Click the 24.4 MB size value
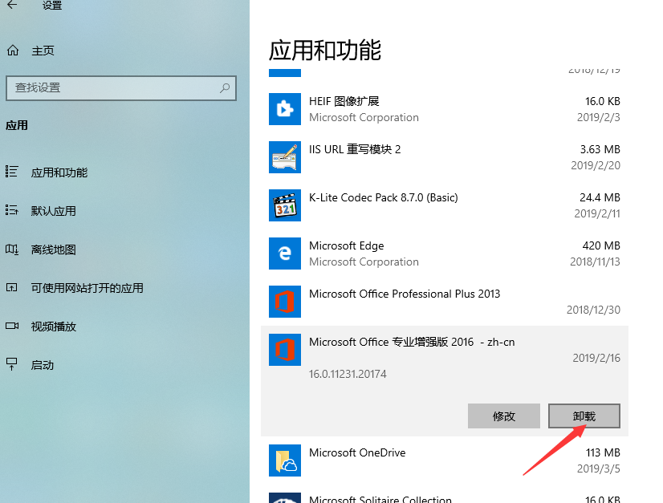This screenshot has height=503, width=663. click(x=600, y=198)
